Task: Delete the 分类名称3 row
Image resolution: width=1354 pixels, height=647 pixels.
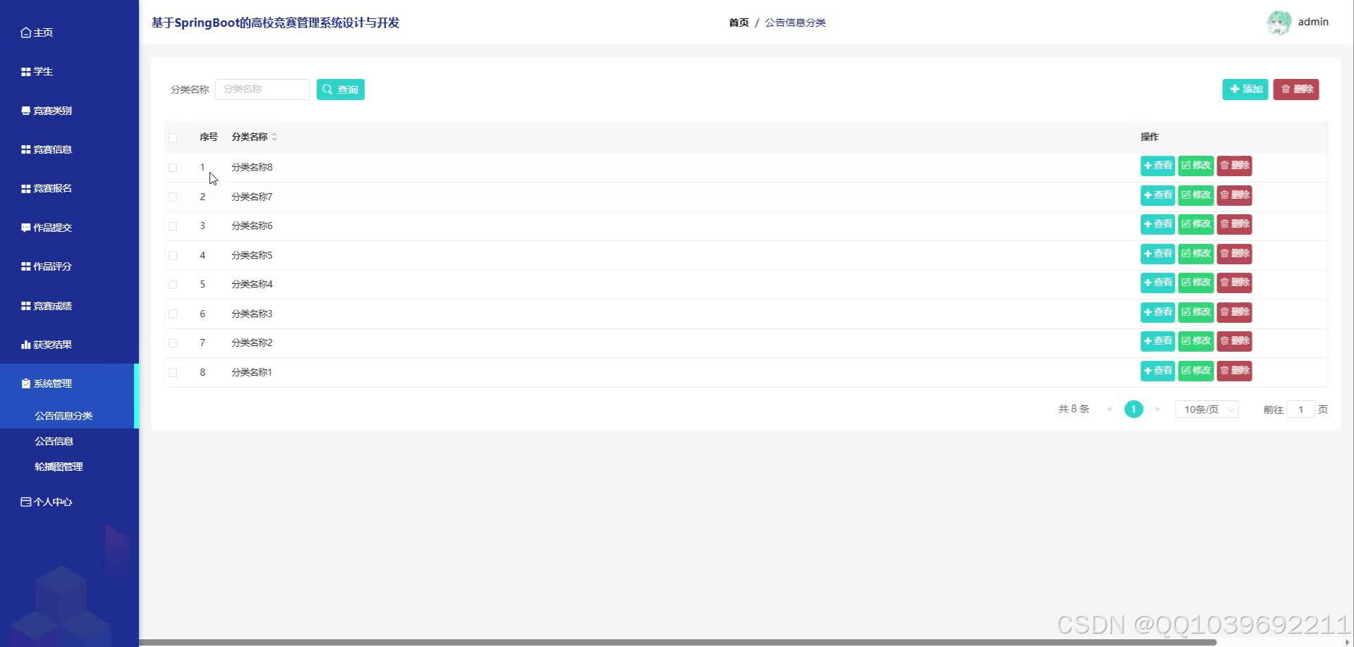Action: pyautogui.click(x=1235, y=312)
